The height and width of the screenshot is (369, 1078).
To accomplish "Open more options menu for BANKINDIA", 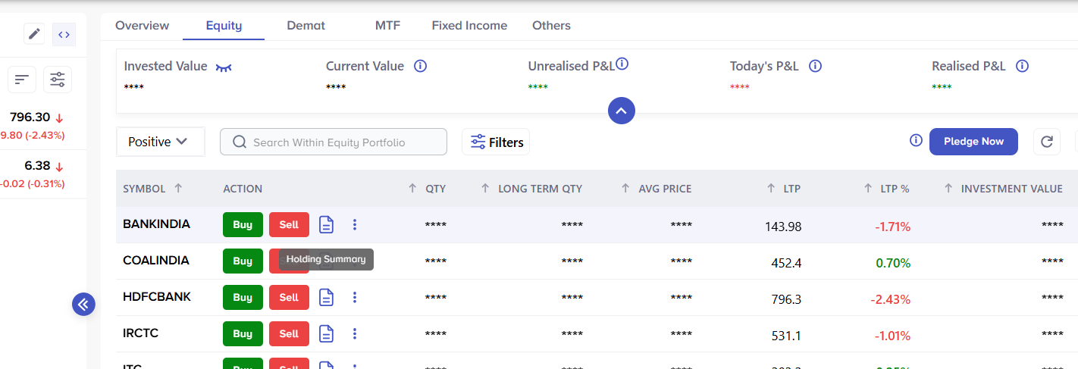I will tap(355, 225).
